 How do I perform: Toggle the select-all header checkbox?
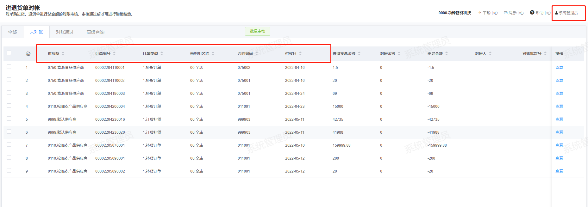9,53
